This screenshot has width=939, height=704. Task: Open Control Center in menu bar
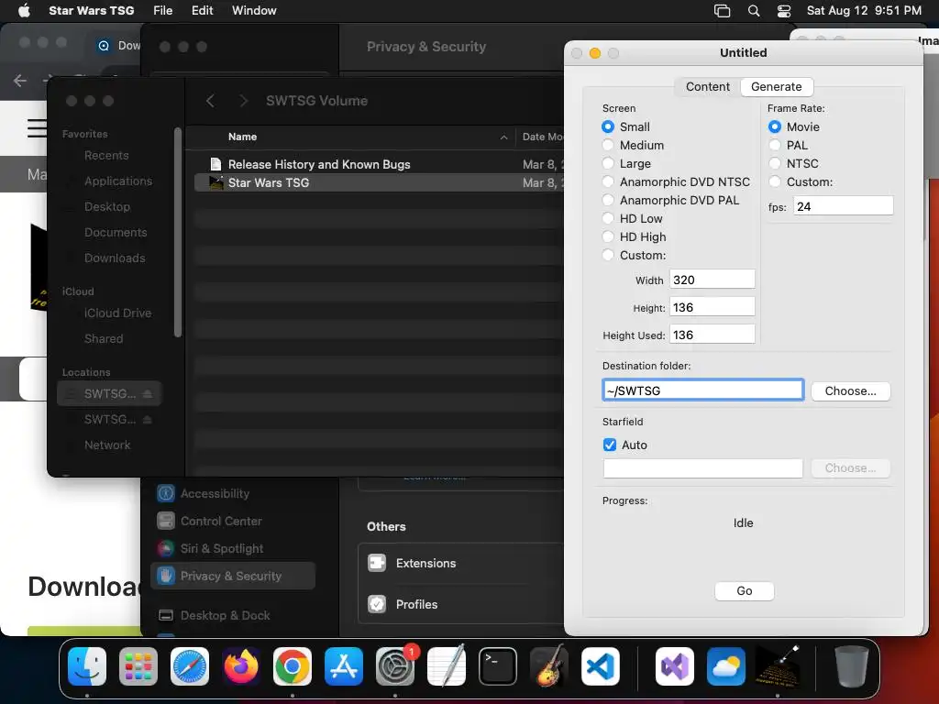pos(784,11)
